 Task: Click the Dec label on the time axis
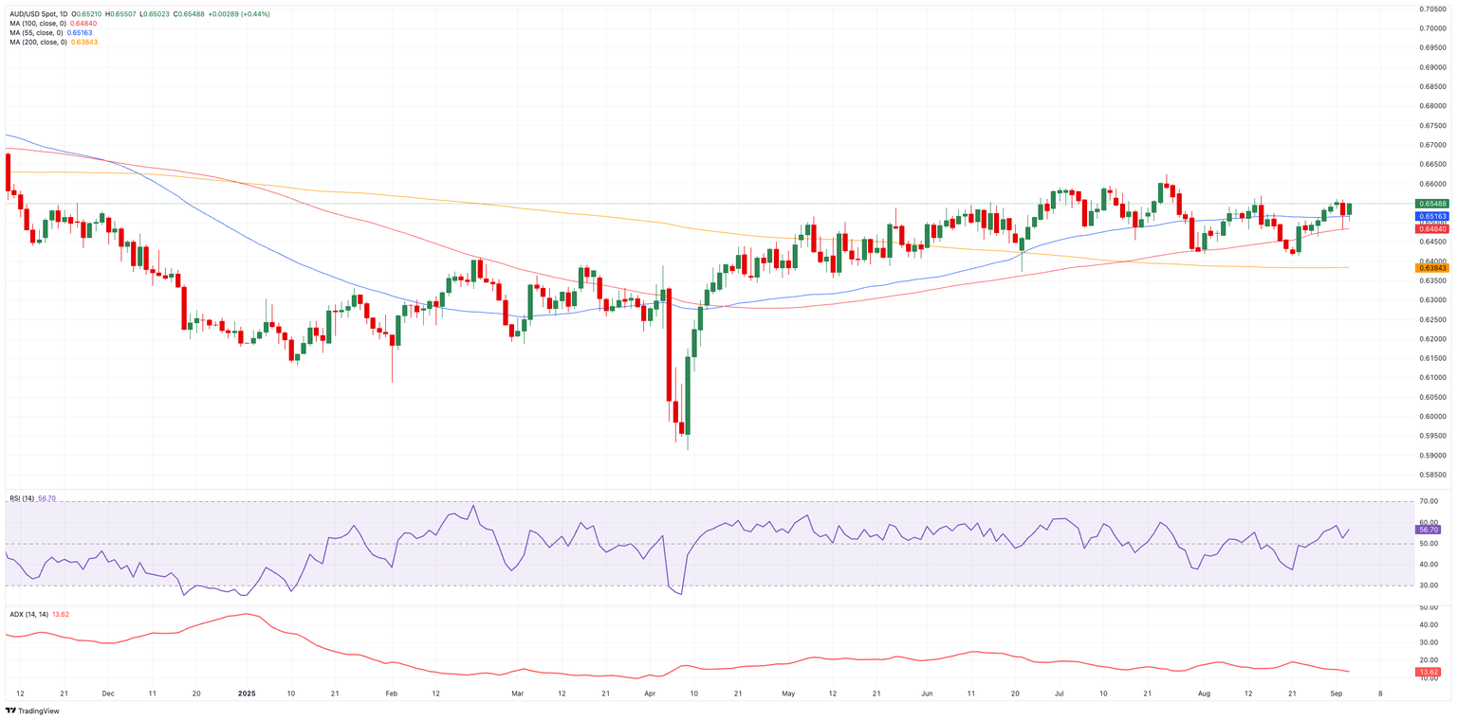click(107, 693)
